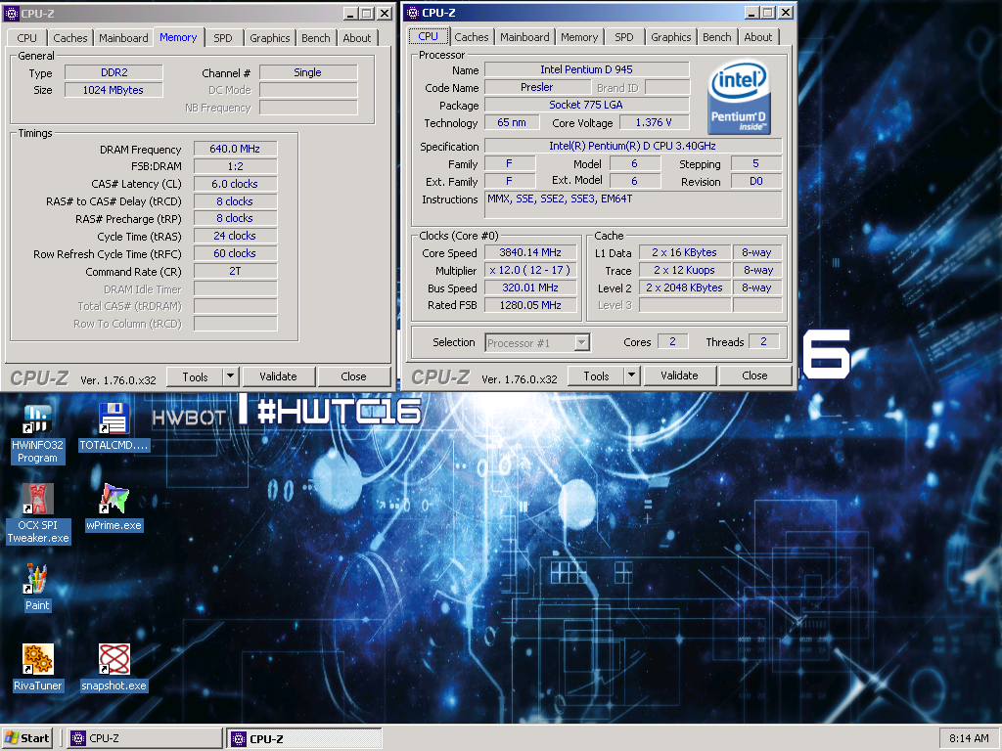1002x751 pixels.
Task: Launch the RivaTuner shortcut
Action: (38, 668)
